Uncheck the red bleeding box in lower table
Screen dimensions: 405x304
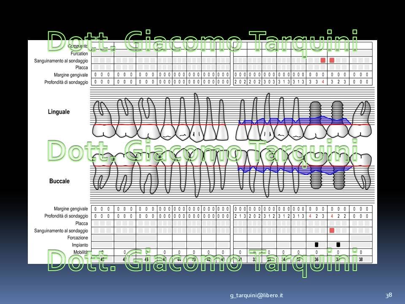pyautogui.click(x=332, y=231)
